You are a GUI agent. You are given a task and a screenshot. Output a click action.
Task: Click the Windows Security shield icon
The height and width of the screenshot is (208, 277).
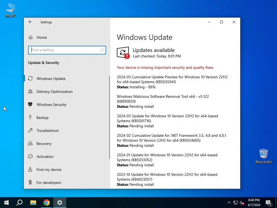[30, 104]
